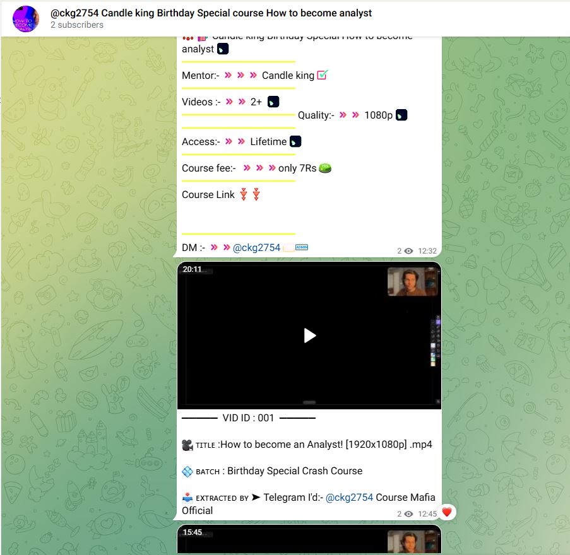Click the heart reaction on video message
This screenshot has height=555, width=570.
[447, 513]
